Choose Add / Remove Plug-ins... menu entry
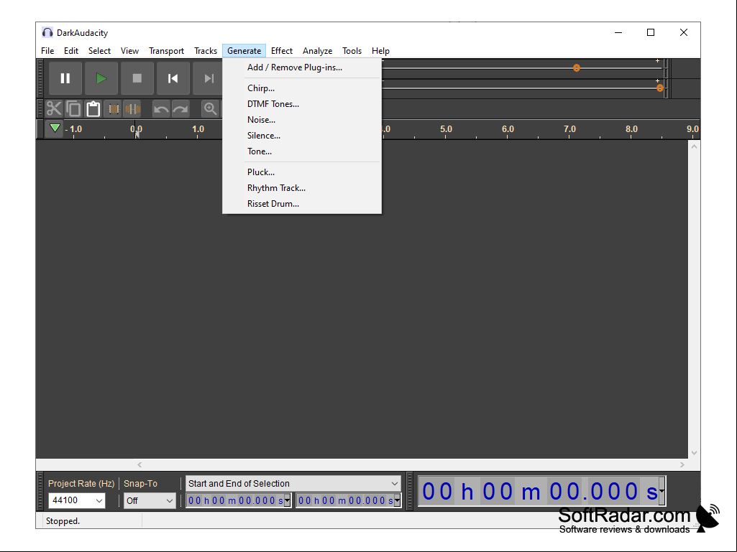The width and height of the screenshot is (737, 552). (x=302, y=67)
